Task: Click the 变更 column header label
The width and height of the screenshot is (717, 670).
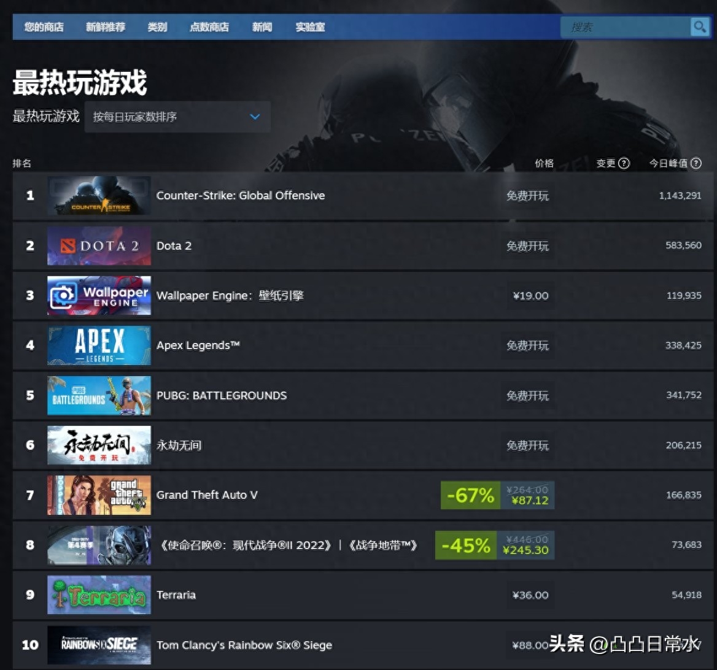Action: tap(606, 163)
